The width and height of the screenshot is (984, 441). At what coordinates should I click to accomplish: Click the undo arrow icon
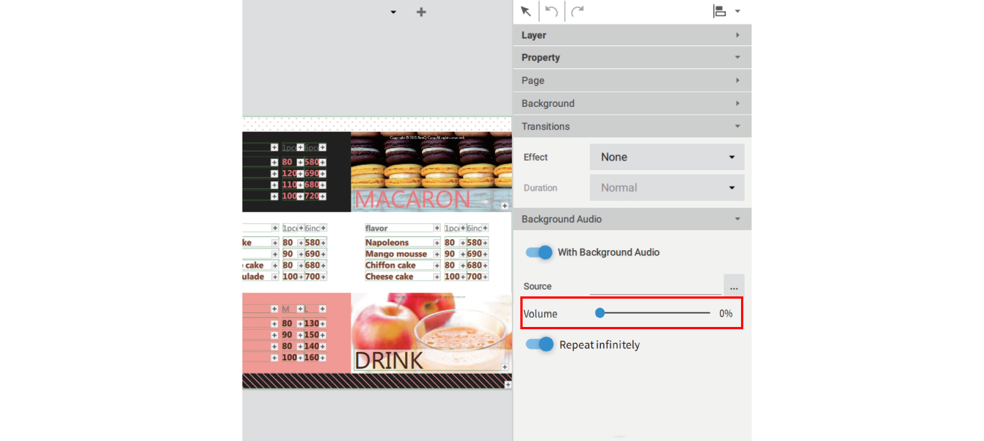(551, 11)
